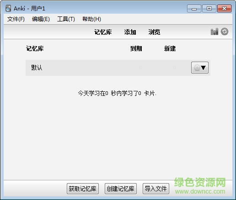The height and width of the screenshot is (200, 236).
Task: Open the 浏览 card browser
Action: 154,32
